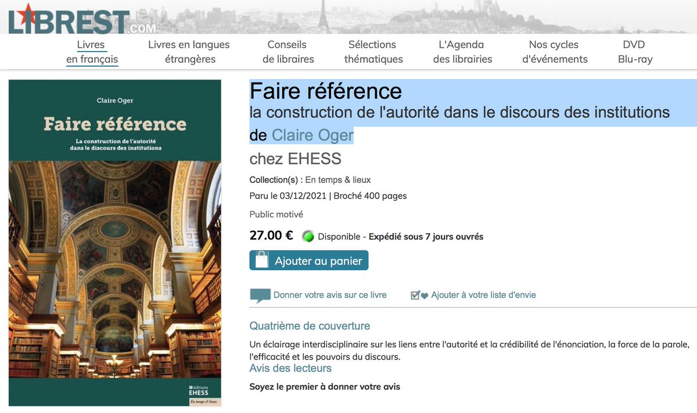The width and height of the screenshot is (697, 413).
Task: Click the green availability indicator
Action: point(308,236)
